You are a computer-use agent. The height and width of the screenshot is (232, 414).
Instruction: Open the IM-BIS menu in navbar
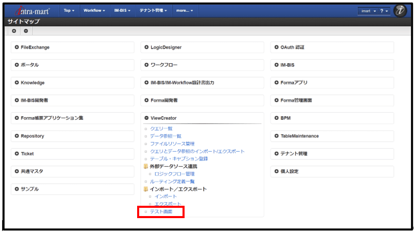pos(122,10)
